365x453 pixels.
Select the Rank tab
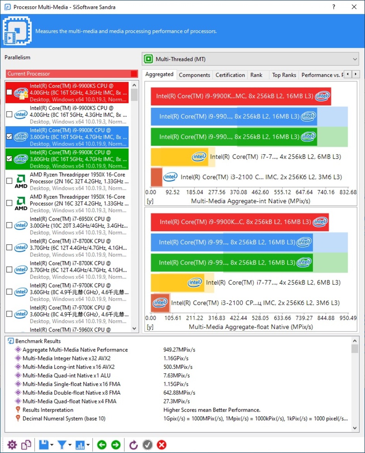click(256, 75)
